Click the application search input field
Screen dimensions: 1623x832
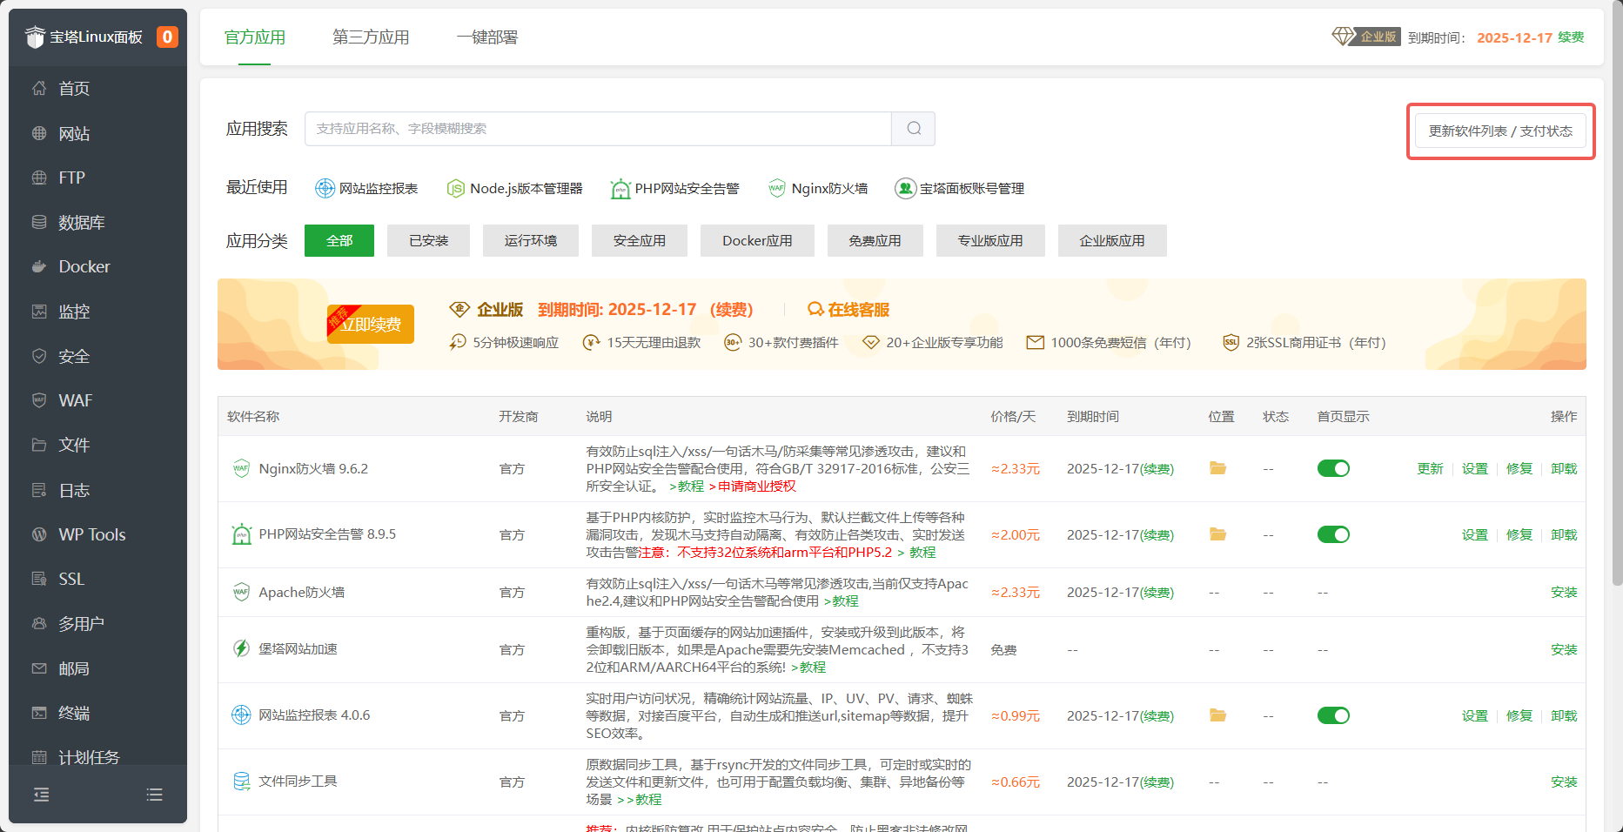pyautogui.click(x=597, y=128)
